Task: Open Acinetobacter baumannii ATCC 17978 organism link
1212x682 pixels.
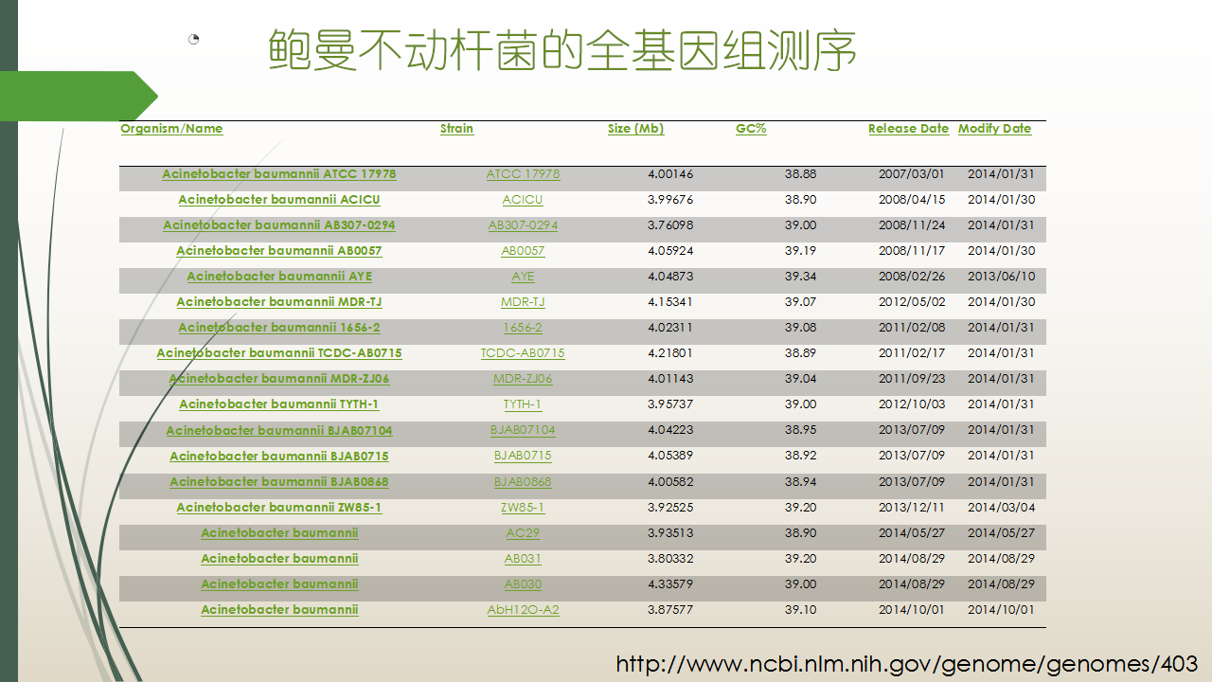Action: click(x=279, y=174)
